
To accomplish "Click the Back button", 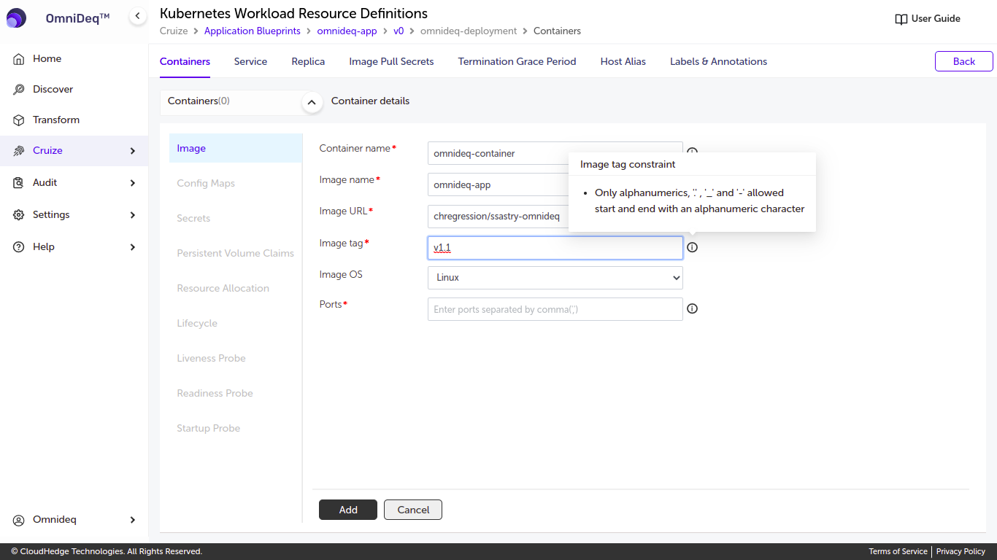I will point(964,61).
